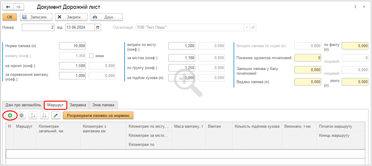Edit витрати по місту coefficient 1,200
Image resolution: width=372 pixels, height=166 pixels.
coord(182,46)
